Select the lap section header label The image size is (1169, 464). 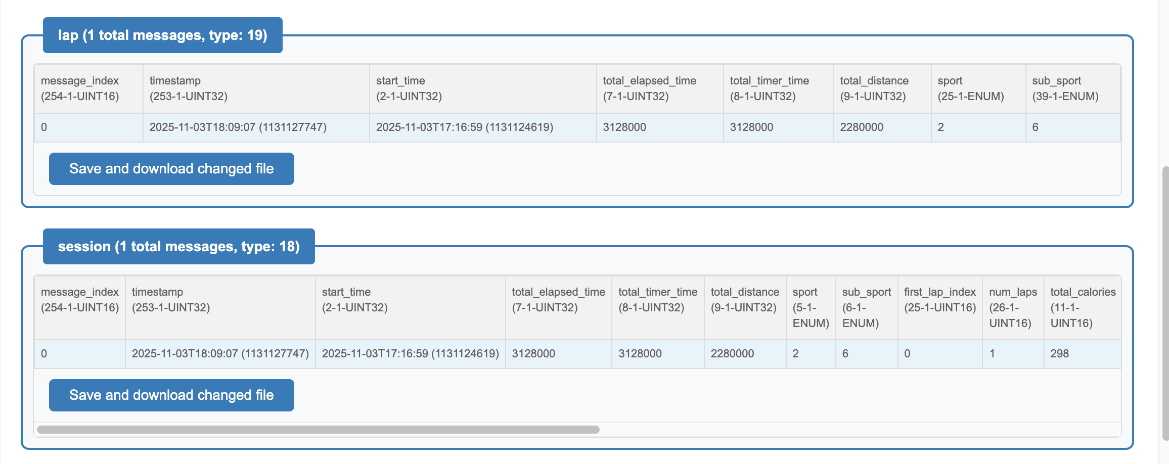(x=163, y=35)
